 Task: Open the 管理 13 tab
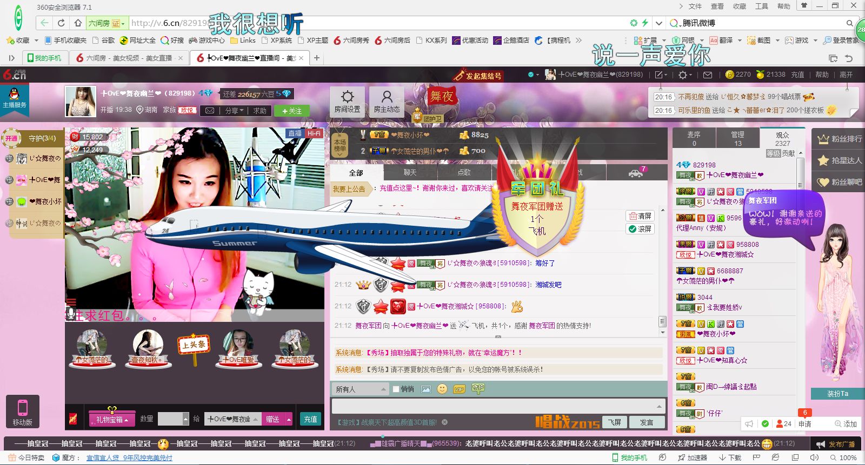click(x=737, y=138)
